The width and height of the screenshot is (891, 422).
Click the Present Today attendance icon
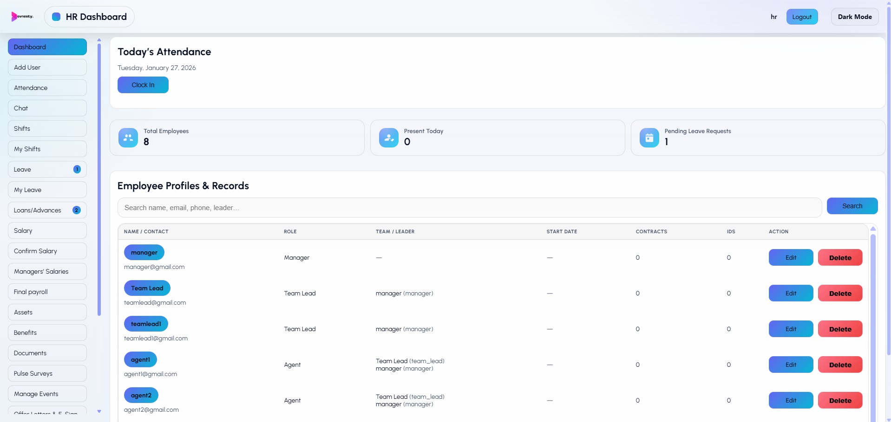coord(389,137)
